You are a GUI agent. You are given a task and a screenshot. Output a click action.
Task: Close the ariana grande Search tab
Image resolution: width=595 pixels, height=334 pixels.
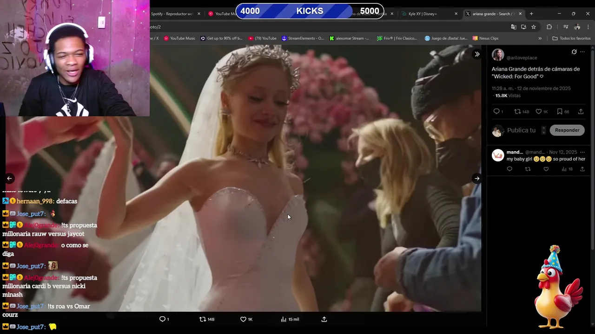[x=520, y=14]
